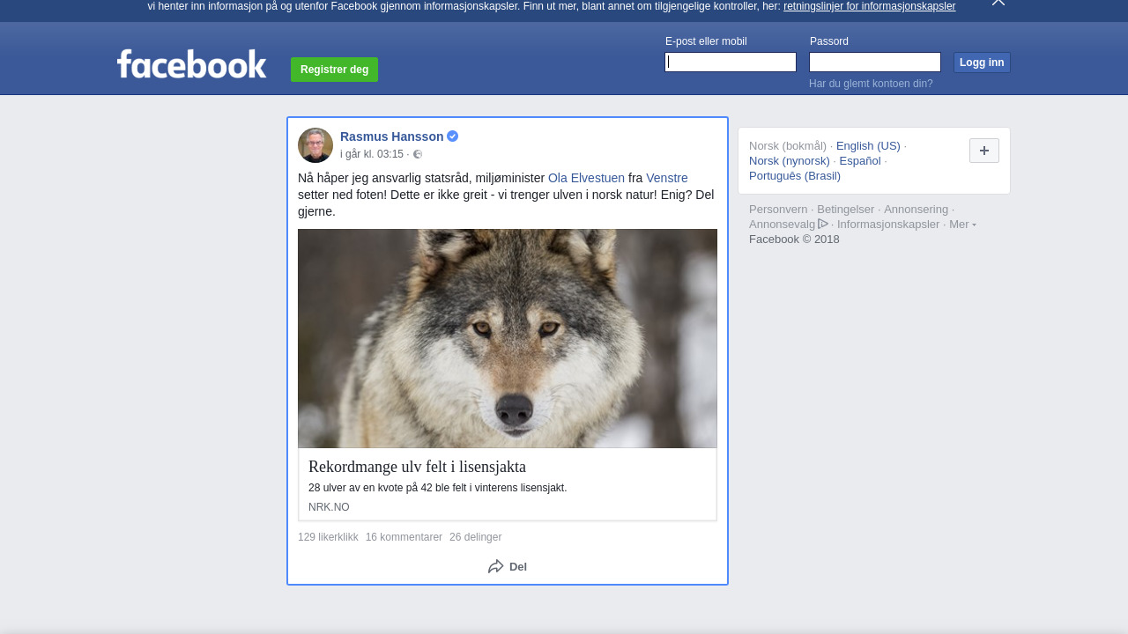Switch language to Português (Brasil)

click(x=795, y=176)
